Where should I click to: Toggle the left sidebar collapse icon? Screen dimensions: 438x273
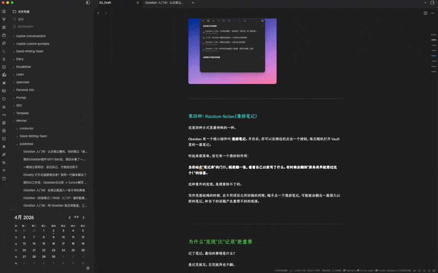click(88, 3)
